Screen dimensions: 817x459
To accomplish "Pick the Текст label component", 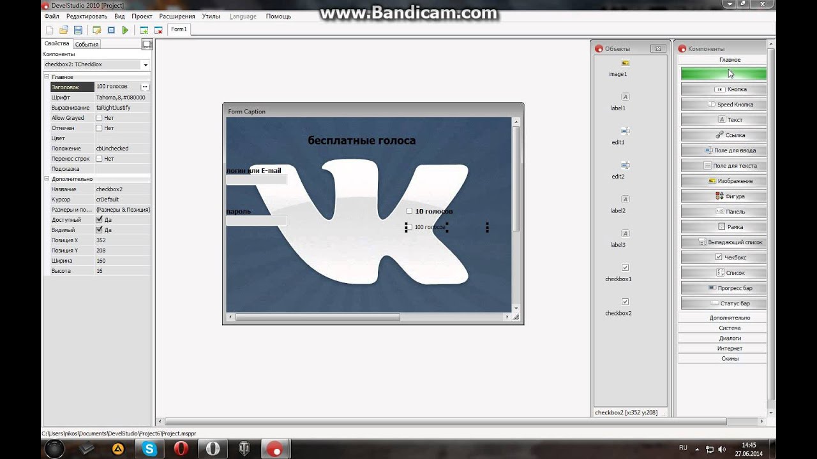I will click(724, 120).
